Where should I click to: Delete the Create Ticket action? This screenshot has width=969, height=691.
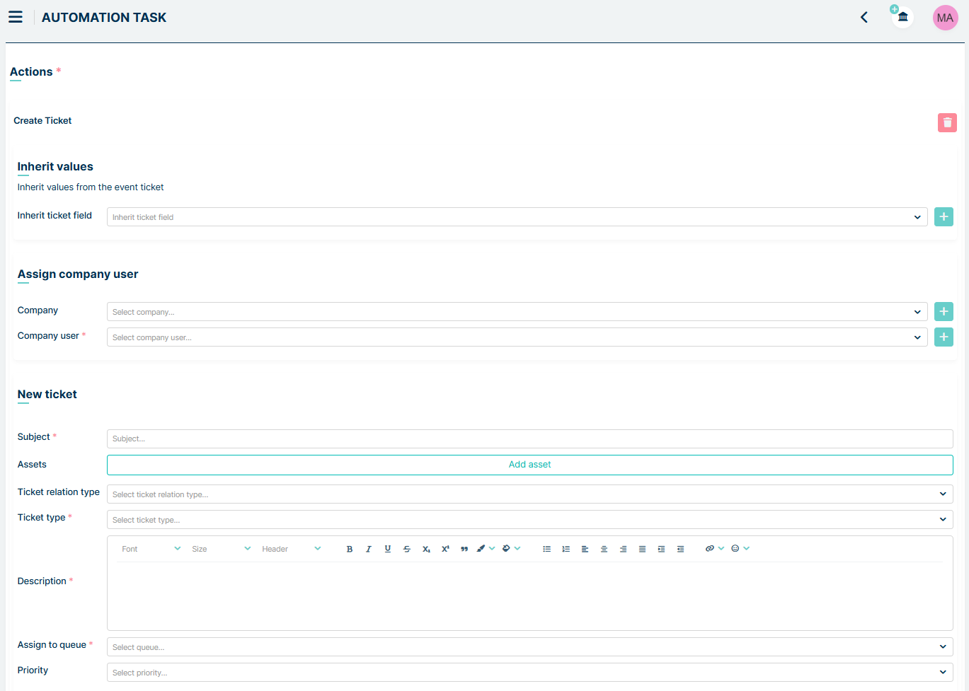coord(947,122)
